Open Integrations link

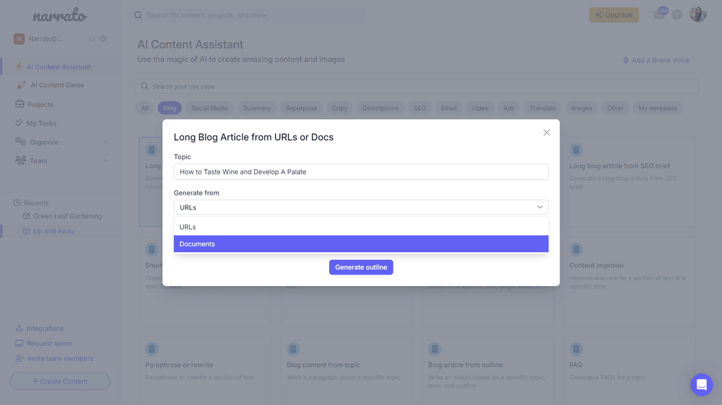pyautogui.click(x=45, y=328)
